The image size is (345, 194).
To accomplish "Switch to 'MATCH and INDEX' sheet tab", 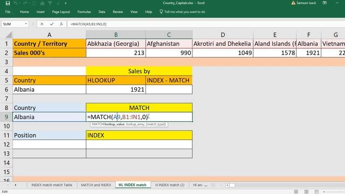I will (96, 185).
